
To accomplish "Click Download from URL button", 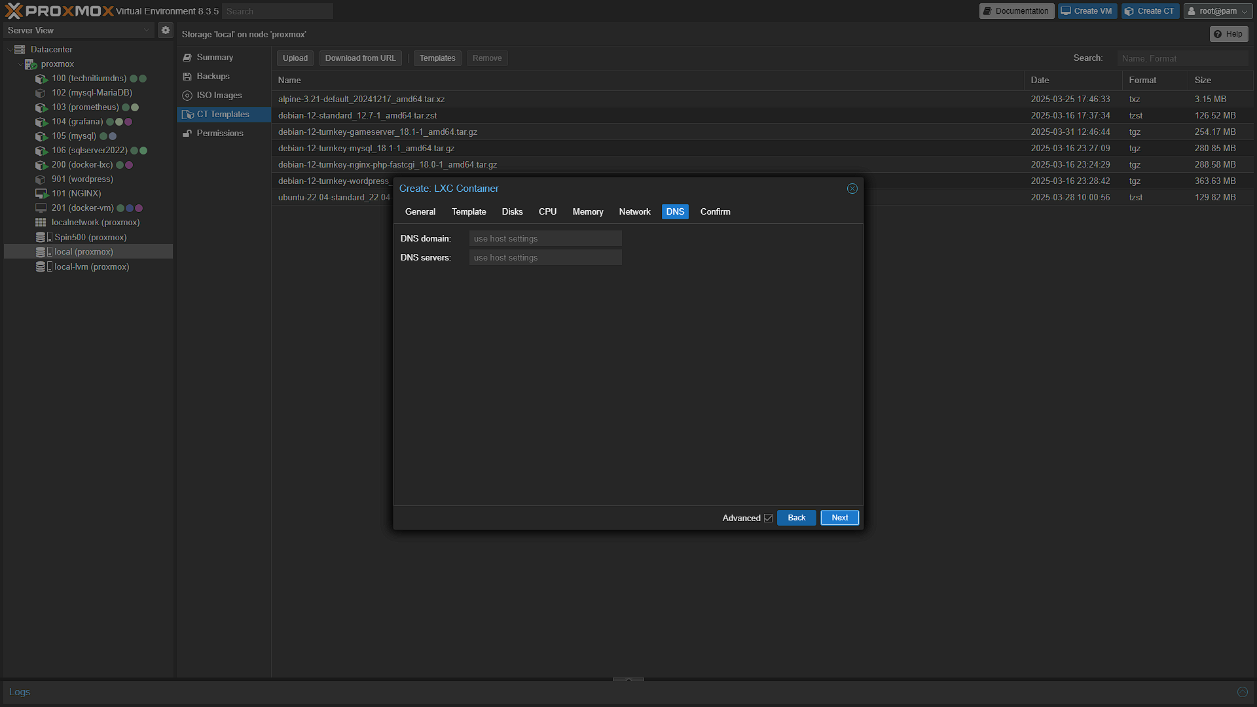I will (360, 58).
